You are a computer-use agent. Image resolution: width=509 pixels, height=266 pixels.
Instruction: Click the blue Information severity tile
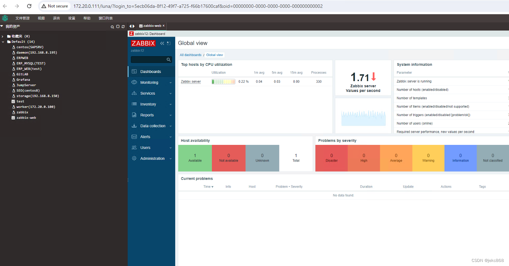tap(460, 158)
